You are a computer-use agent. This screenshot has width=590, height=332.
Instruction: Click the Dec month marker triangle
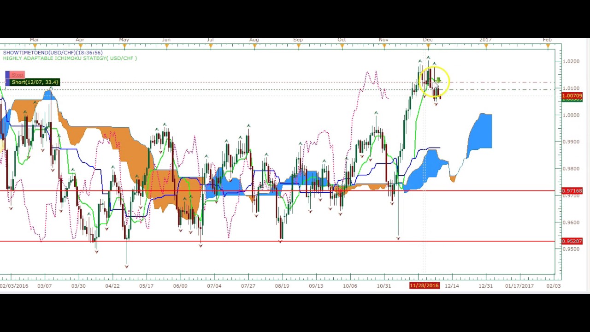pos(428,45)
